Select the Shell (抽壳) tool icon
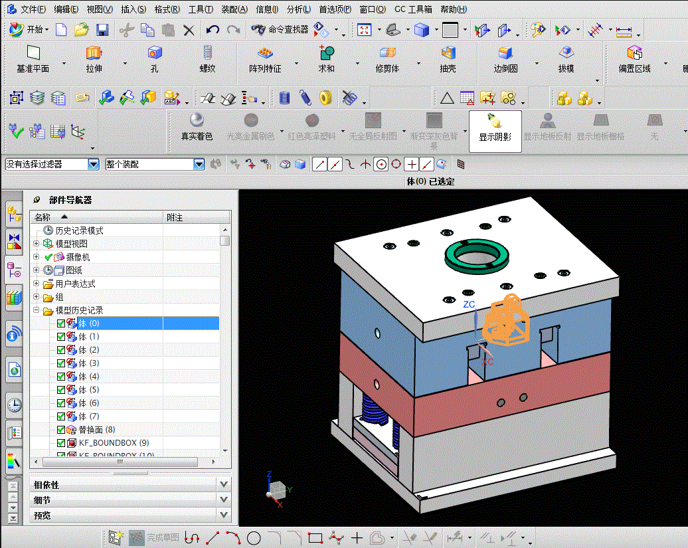The image size is (688, 548). pos(448,53)
